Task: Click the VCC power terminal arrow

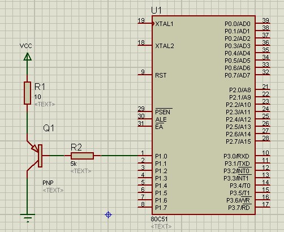Action: pyautogui.click(x=28, y=57)
